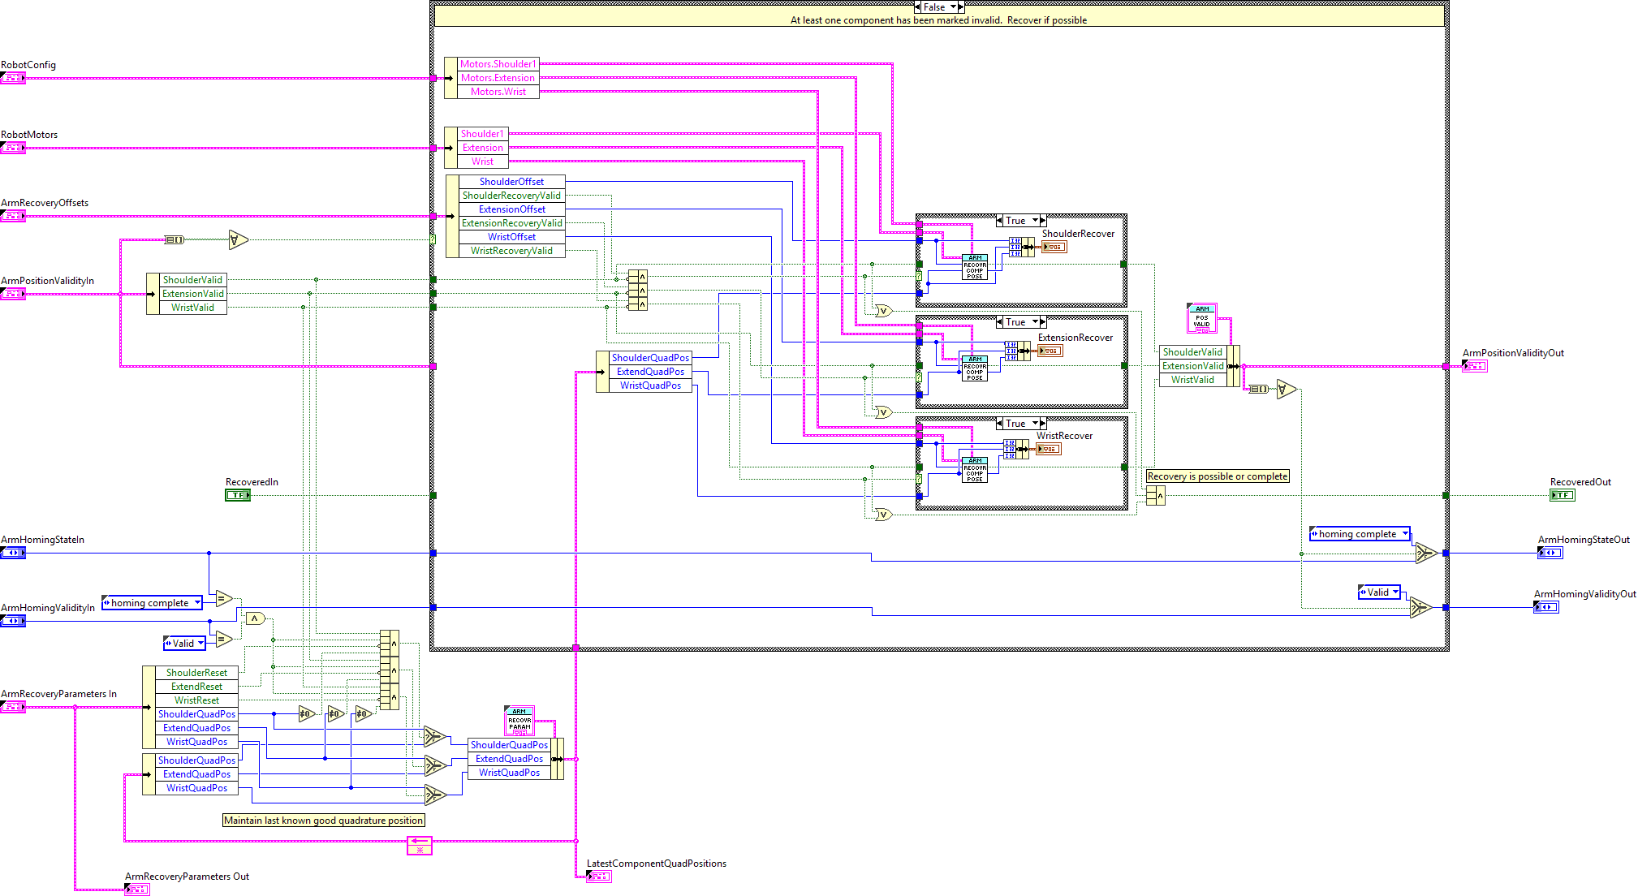Open the outer case structure False selector dropdown

click(x=954, y=7)
